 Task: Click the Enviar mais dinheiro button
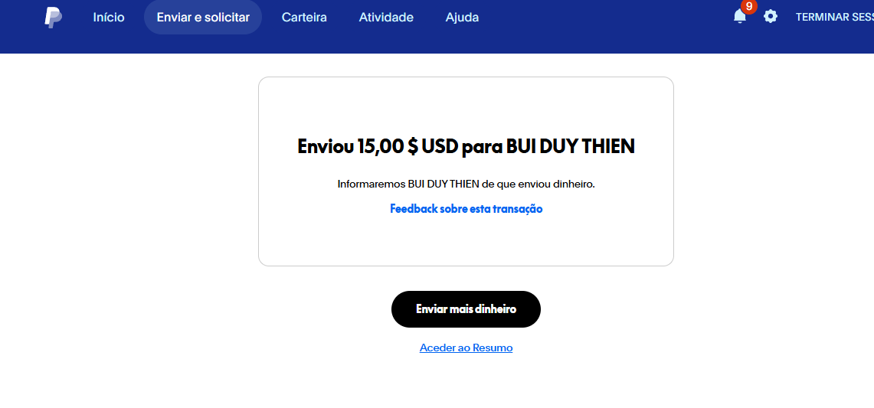pyautogui.click(x=466, y=309)
